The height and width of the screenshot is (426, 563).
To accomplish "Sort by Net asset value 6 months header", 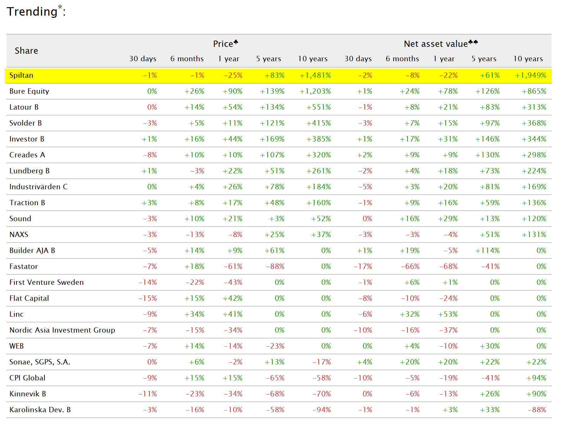I will pyautogui.click(x=402, y=59).
